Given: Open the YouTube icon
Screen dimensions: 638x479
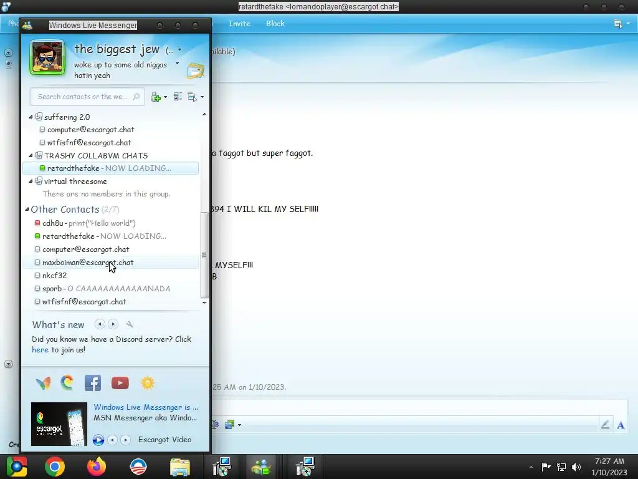Looking at the screenshot, I should (120, 383).
